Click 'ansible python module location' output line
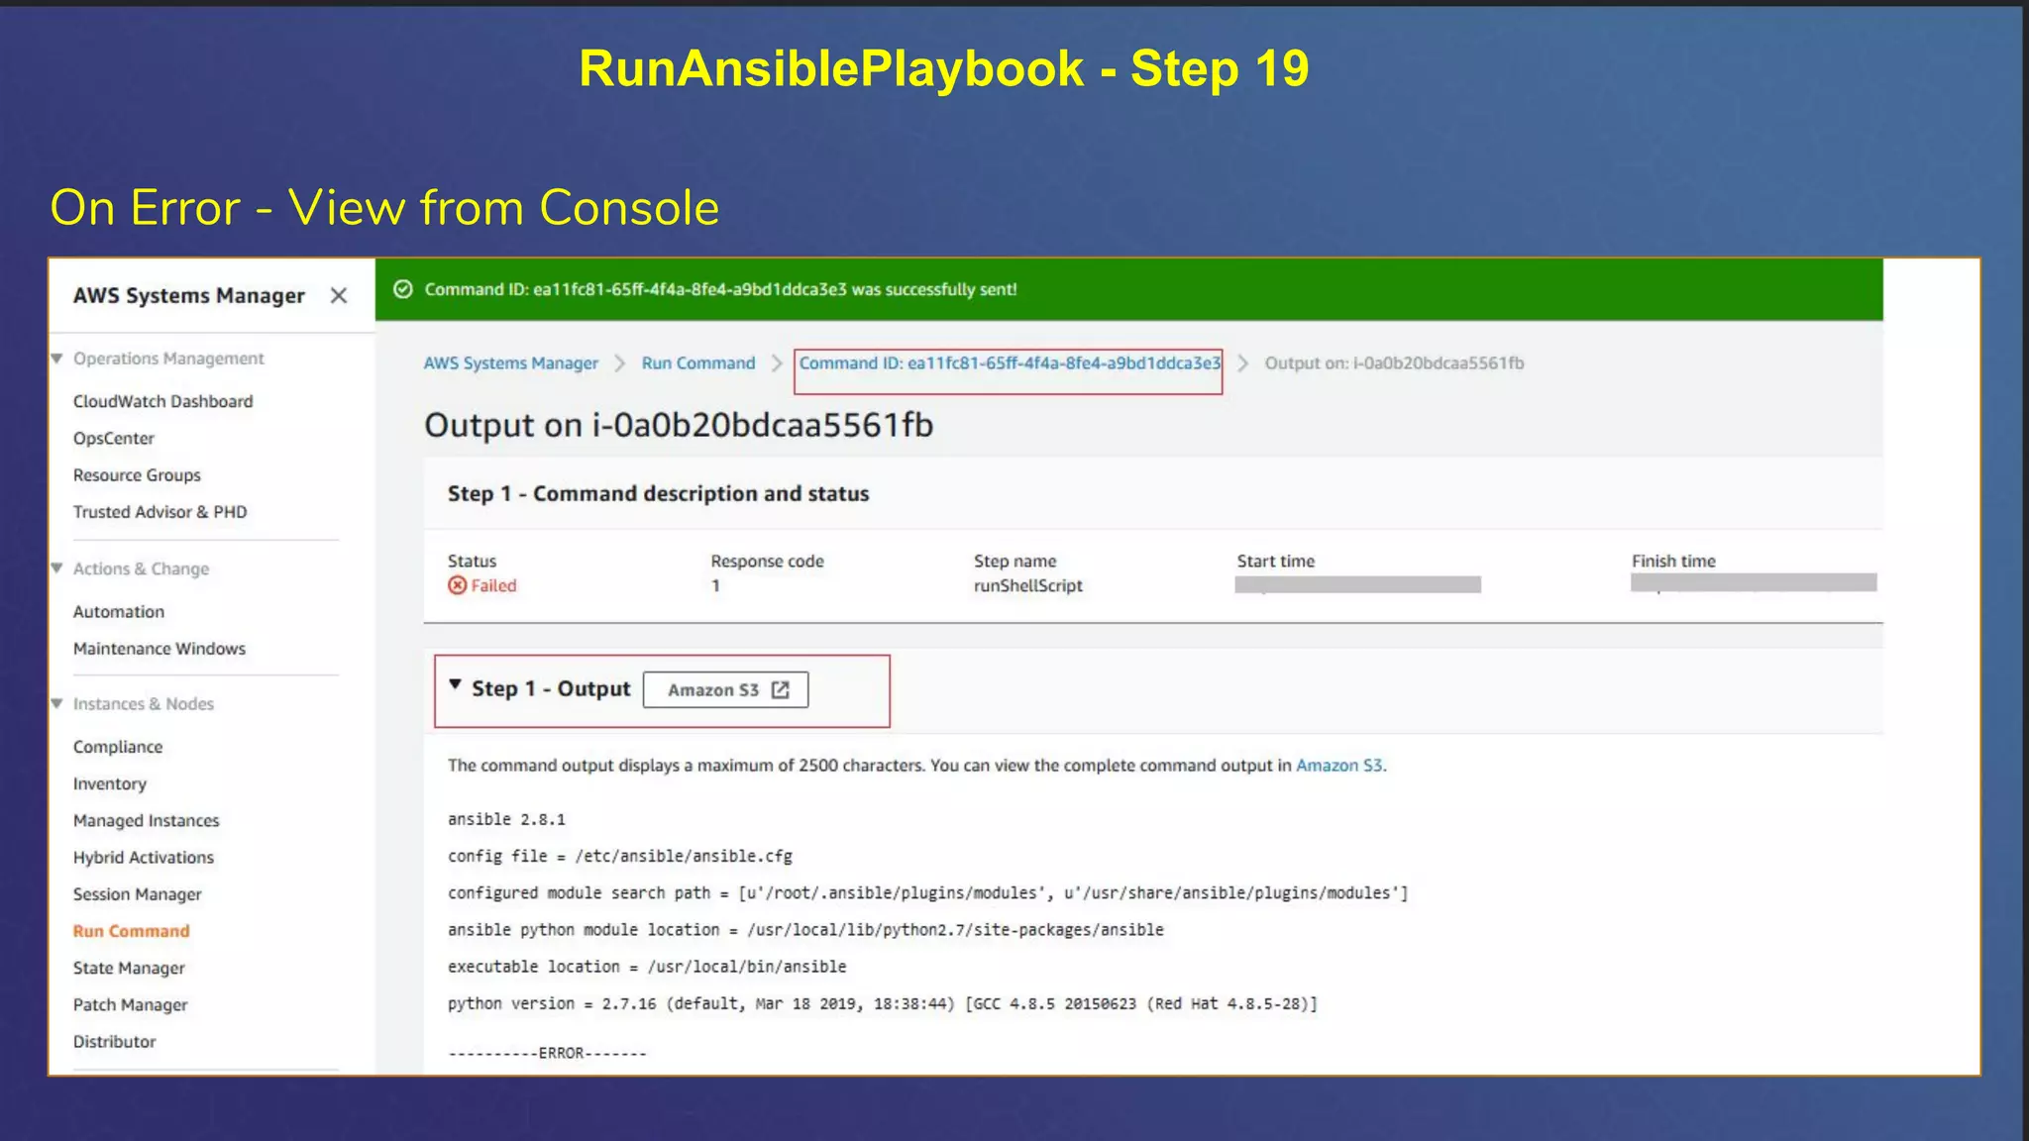This screenshot has height=1141, width=2029. pyautogui.click(x=805, y=930)
